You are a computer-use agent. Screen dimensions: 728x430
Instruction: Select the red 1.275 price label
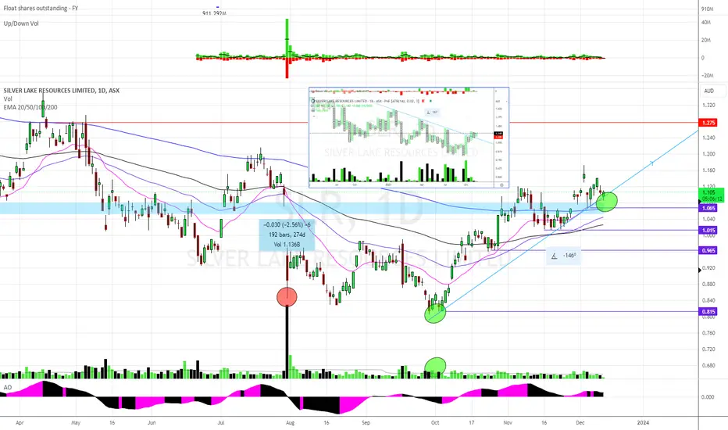click(x=708, y=123)
